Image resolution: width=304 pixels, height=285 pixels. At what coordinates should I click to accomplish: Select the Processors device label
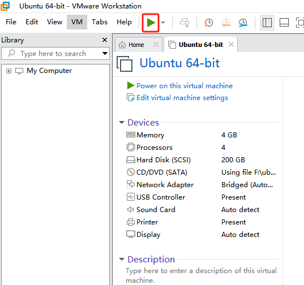tap(155, 148)
